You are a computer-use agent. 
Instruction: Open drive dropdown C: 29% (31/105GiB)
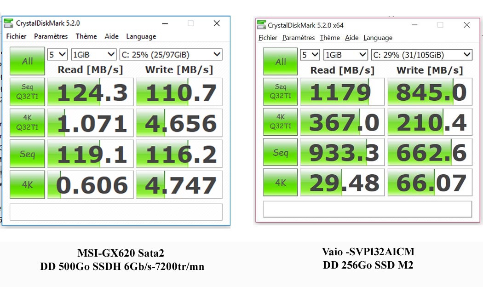pyautogui.click(x=422, y=55)
